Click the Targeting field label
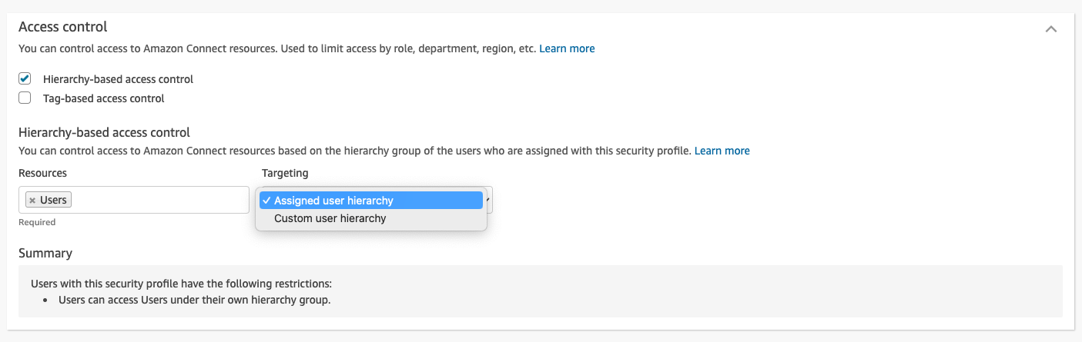1082x342 pixels. click(285, 173)
